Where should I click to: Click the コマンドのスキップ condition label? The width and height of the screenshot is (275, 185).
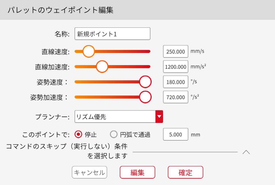67,151
